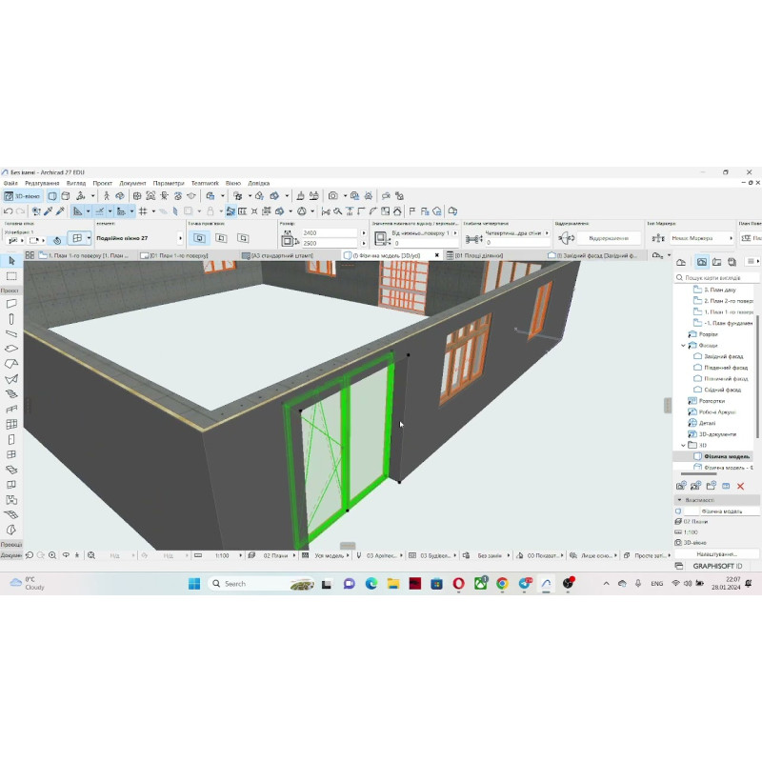Switch to the Західний фасад tab
This screenshot has height=762, width=762.
[595, 255]
